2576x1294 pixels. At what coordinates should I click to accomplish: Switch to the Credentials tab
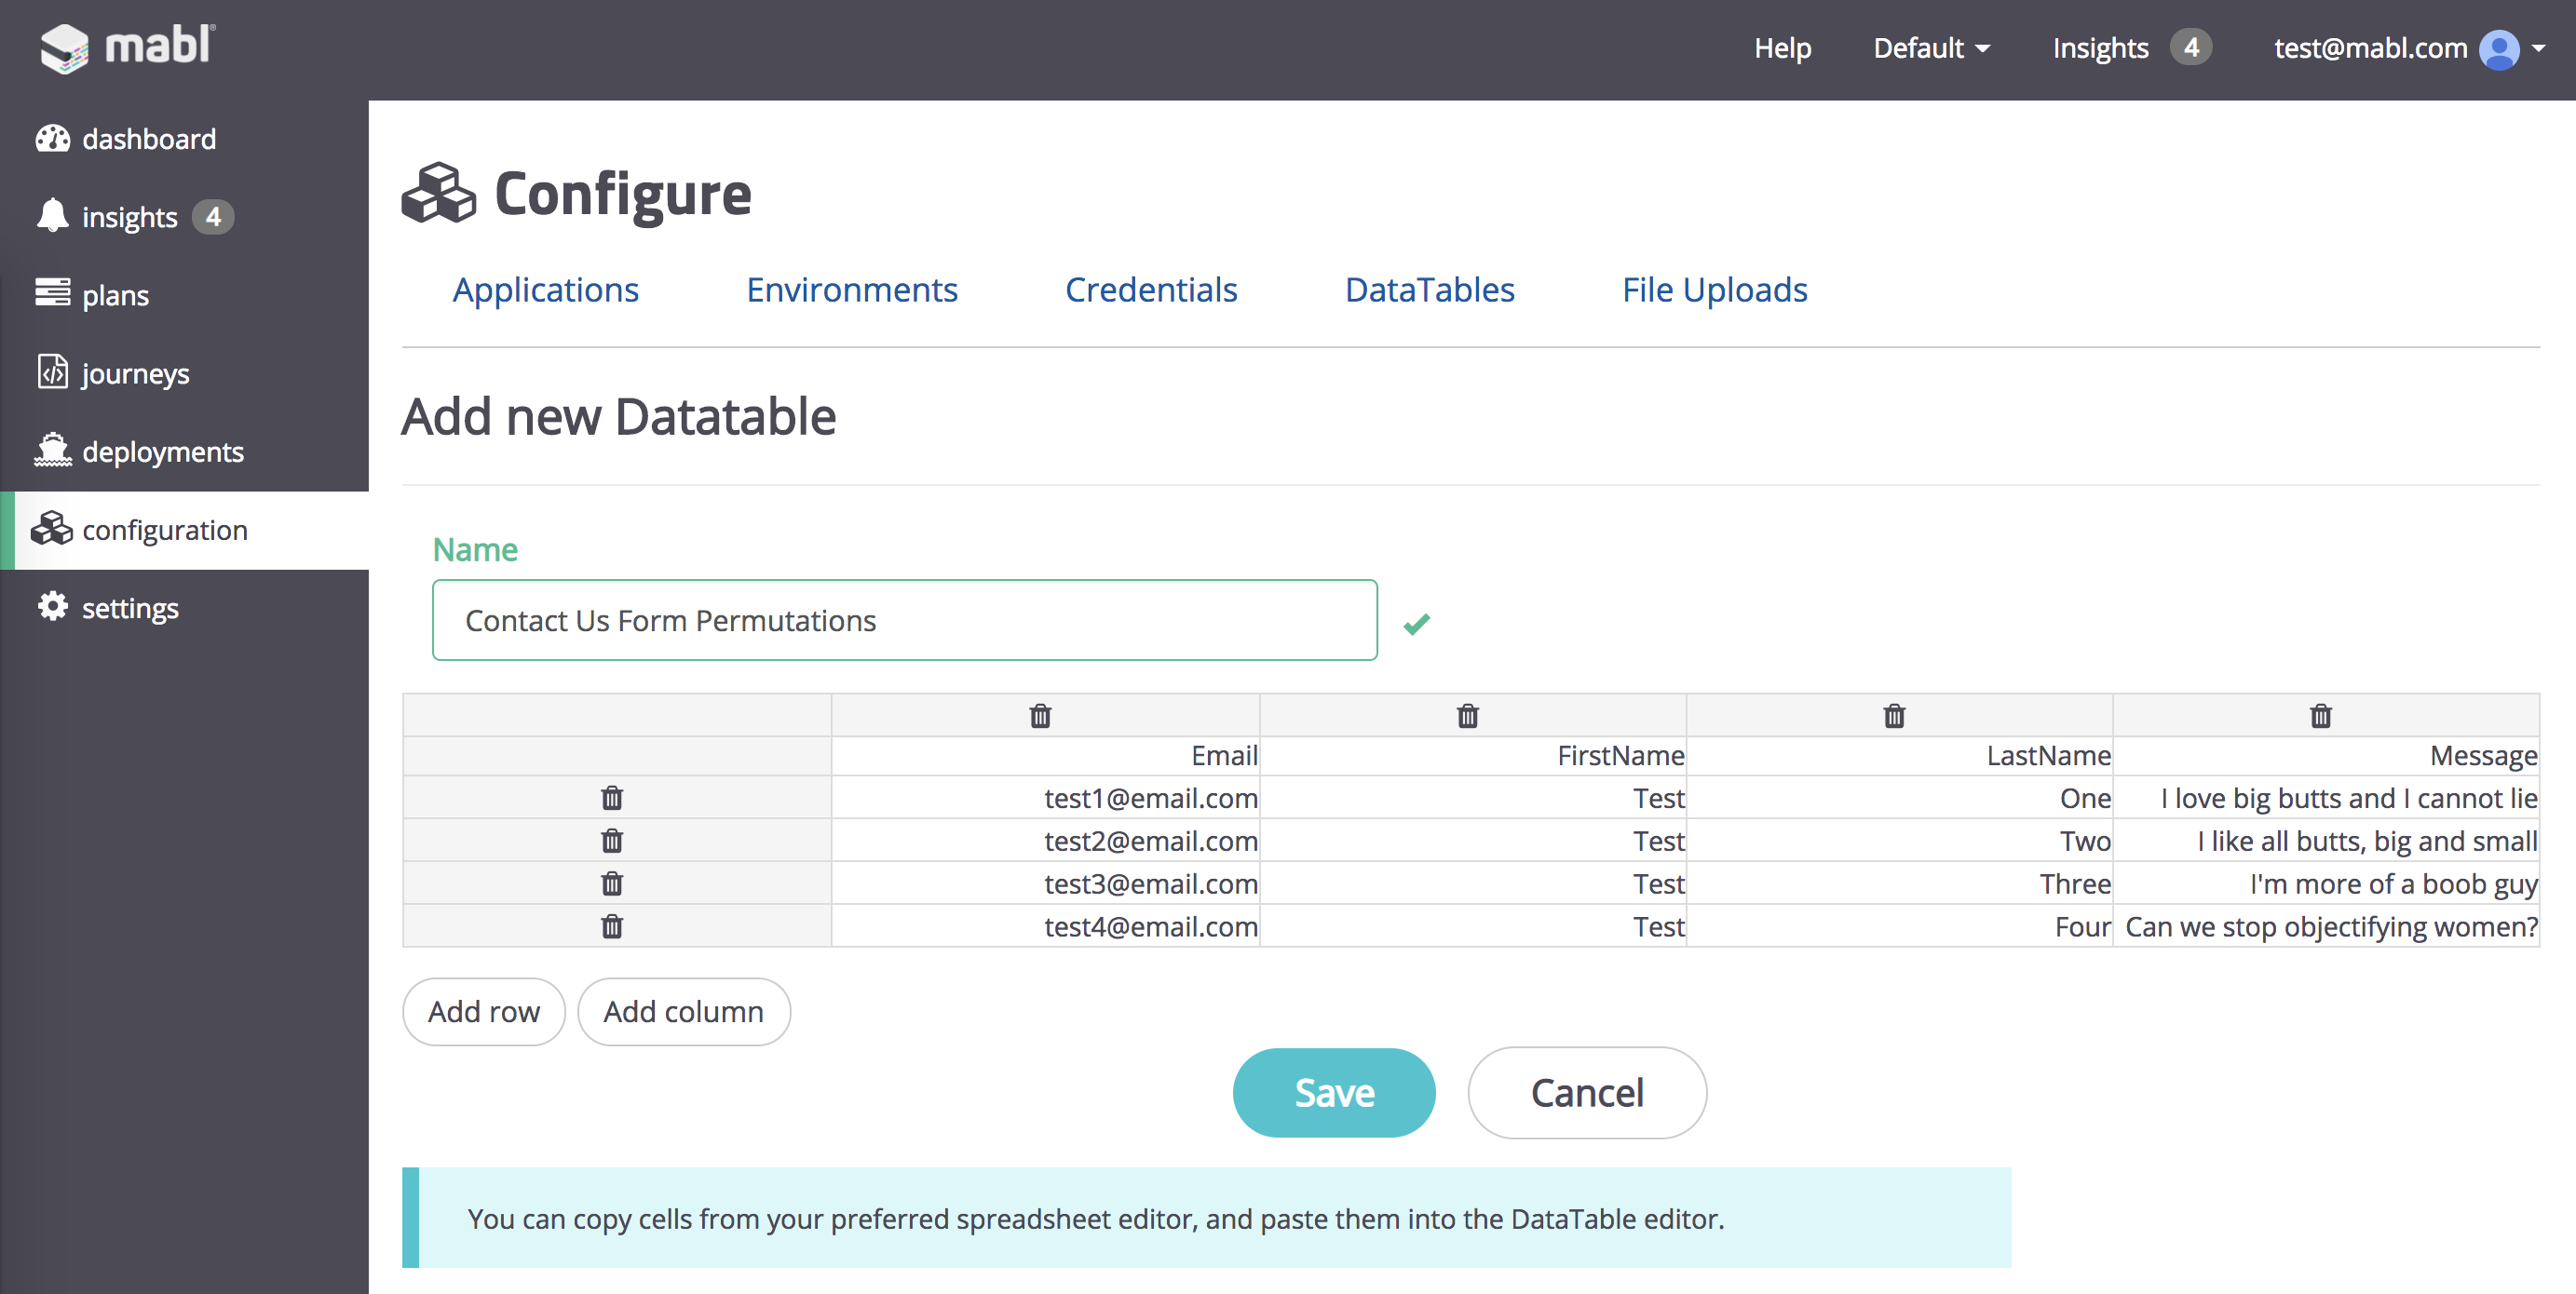point(1152,290)
